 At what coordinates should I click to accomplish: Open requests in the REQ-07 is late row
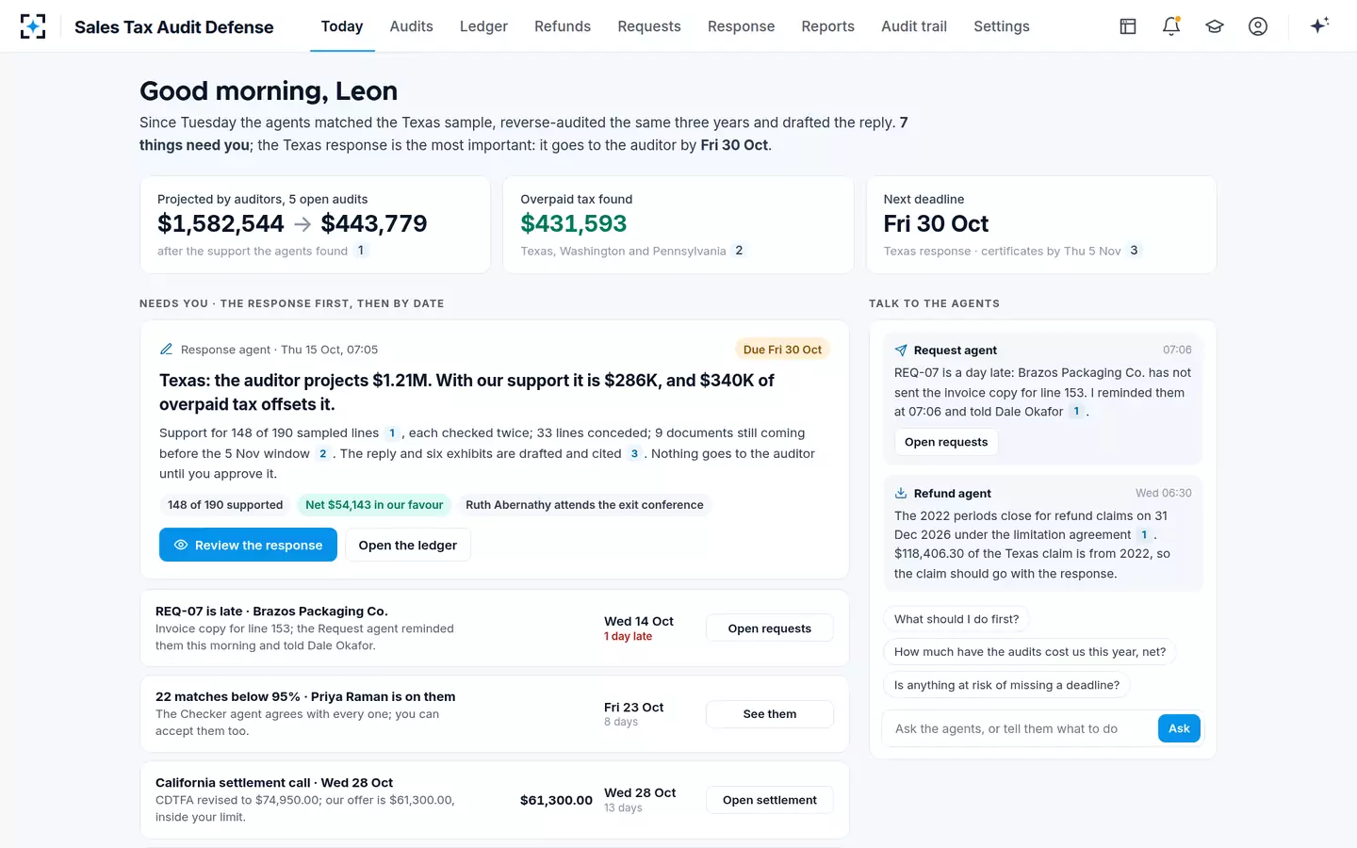coord(770,628)
